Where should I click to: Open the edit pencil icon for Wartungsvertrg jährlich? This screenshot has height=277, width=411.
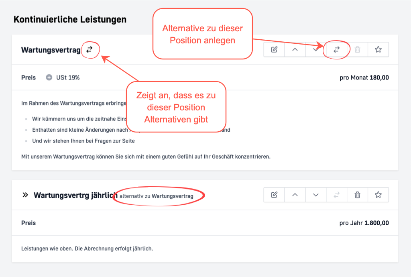[x=274, y=195]
